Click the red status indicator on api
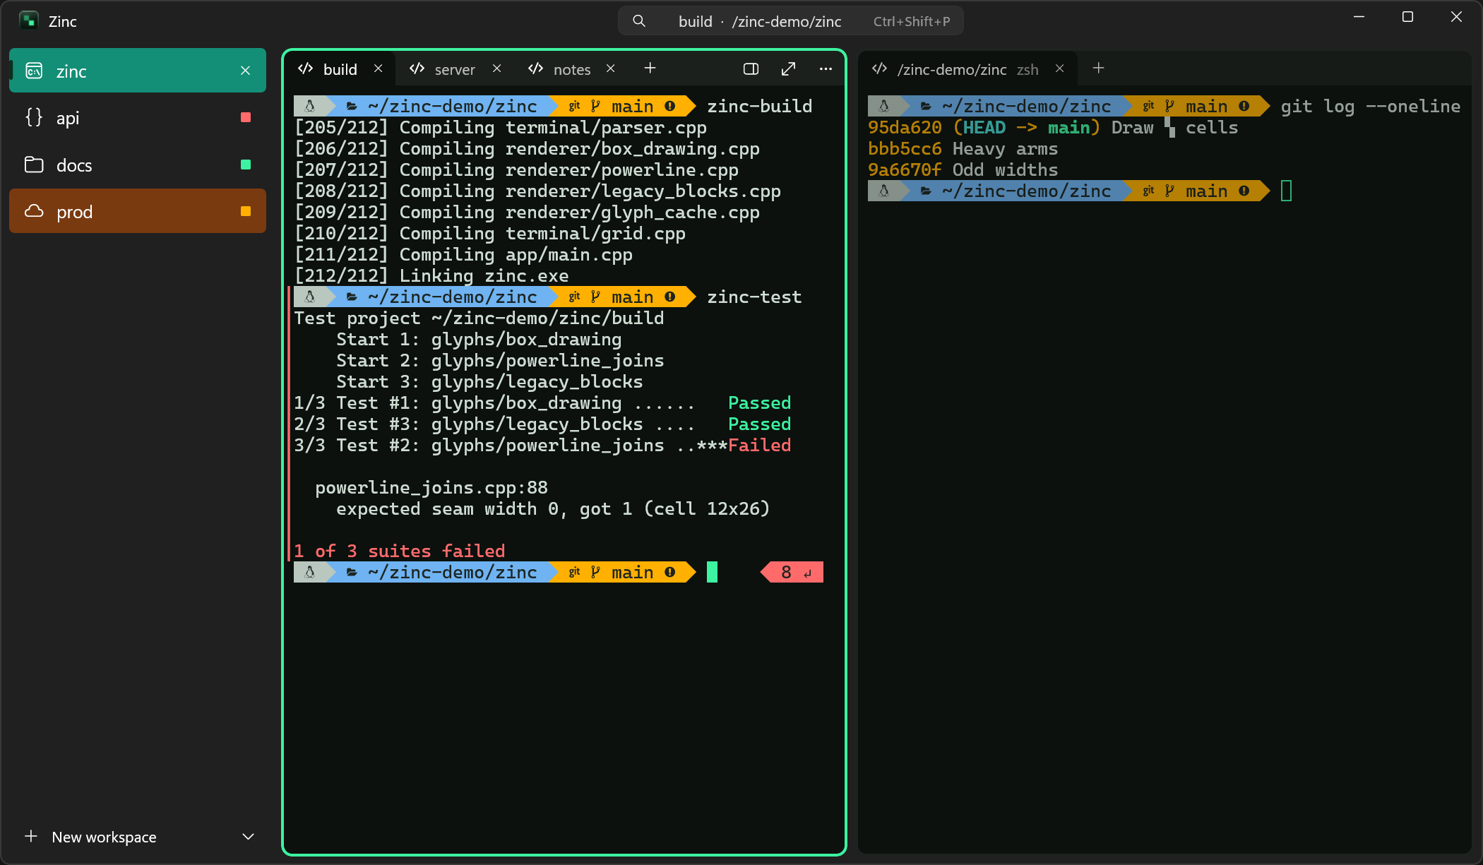 click(246, 117)
